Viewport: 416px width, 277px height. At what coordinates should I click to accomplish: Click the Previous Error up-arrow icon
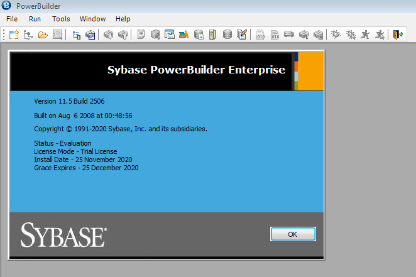pyautogui.click(x=123, y=35)
